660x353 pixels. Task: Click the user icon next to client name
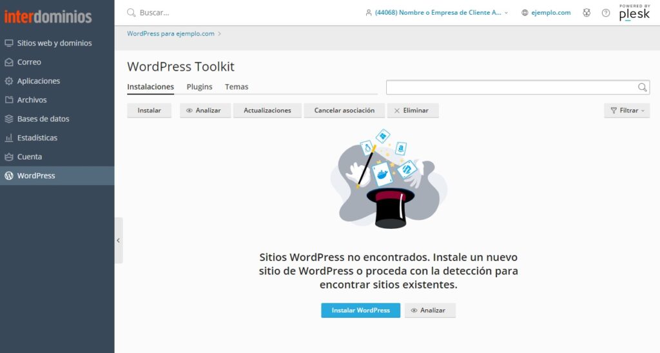[369, 13]
